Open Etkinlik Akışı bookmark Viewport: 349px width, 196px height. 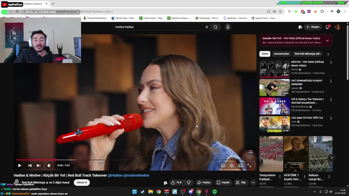(x=123, y=18)
